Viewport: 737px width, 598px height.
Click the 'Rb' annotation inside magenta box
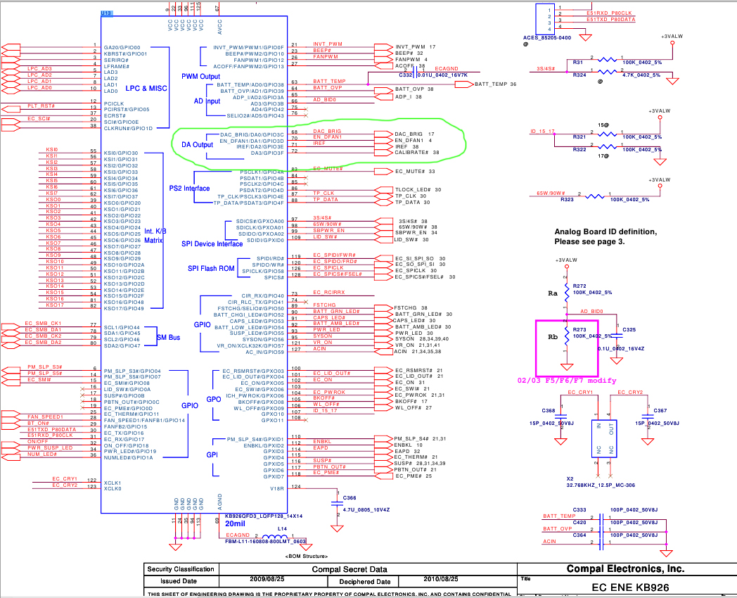tap(553, 336)
